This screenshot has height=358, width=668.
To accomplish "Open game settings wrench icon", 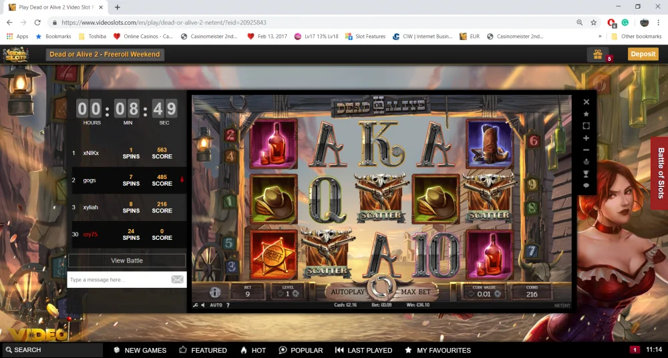I will 195,305.
